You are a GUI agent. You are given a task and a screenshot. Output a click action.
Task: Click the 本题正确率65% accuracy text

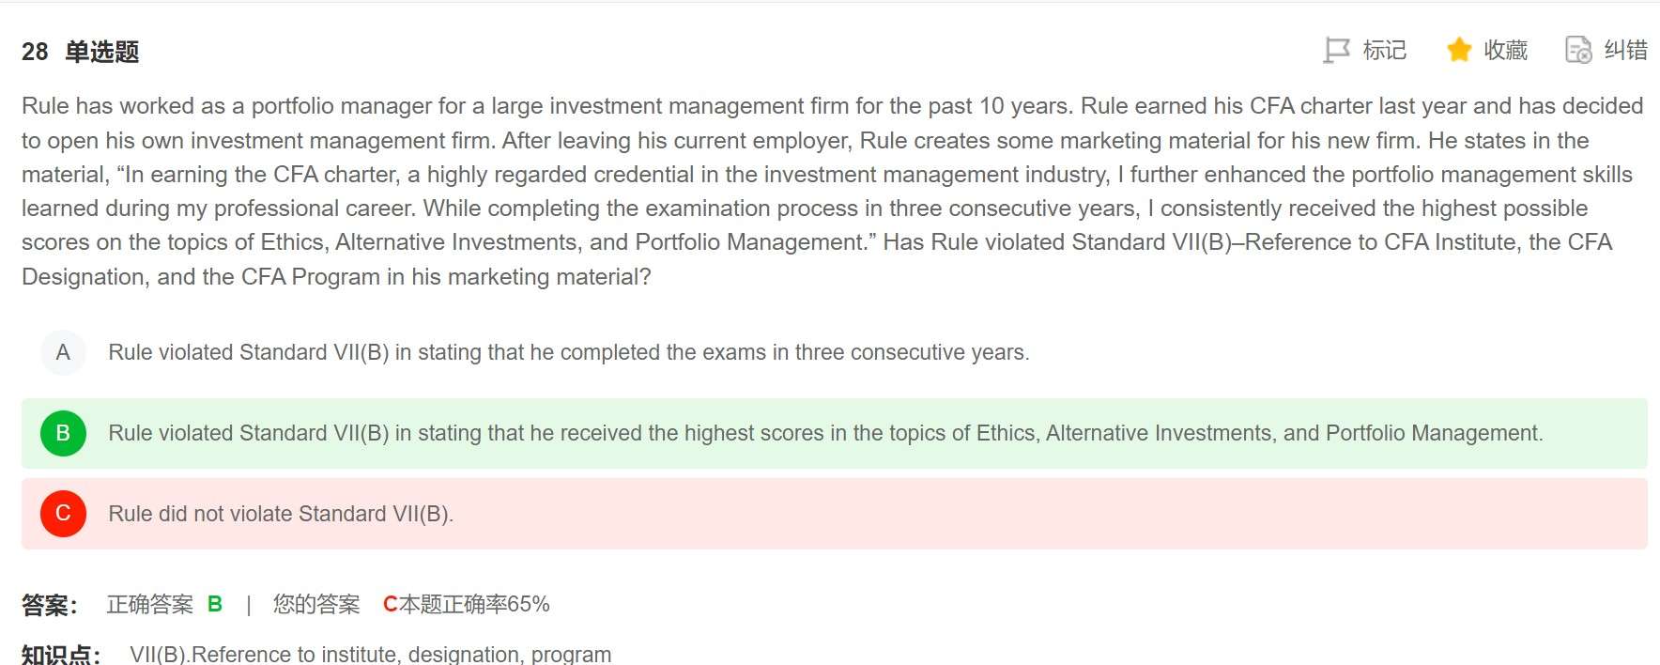(475, 604)
